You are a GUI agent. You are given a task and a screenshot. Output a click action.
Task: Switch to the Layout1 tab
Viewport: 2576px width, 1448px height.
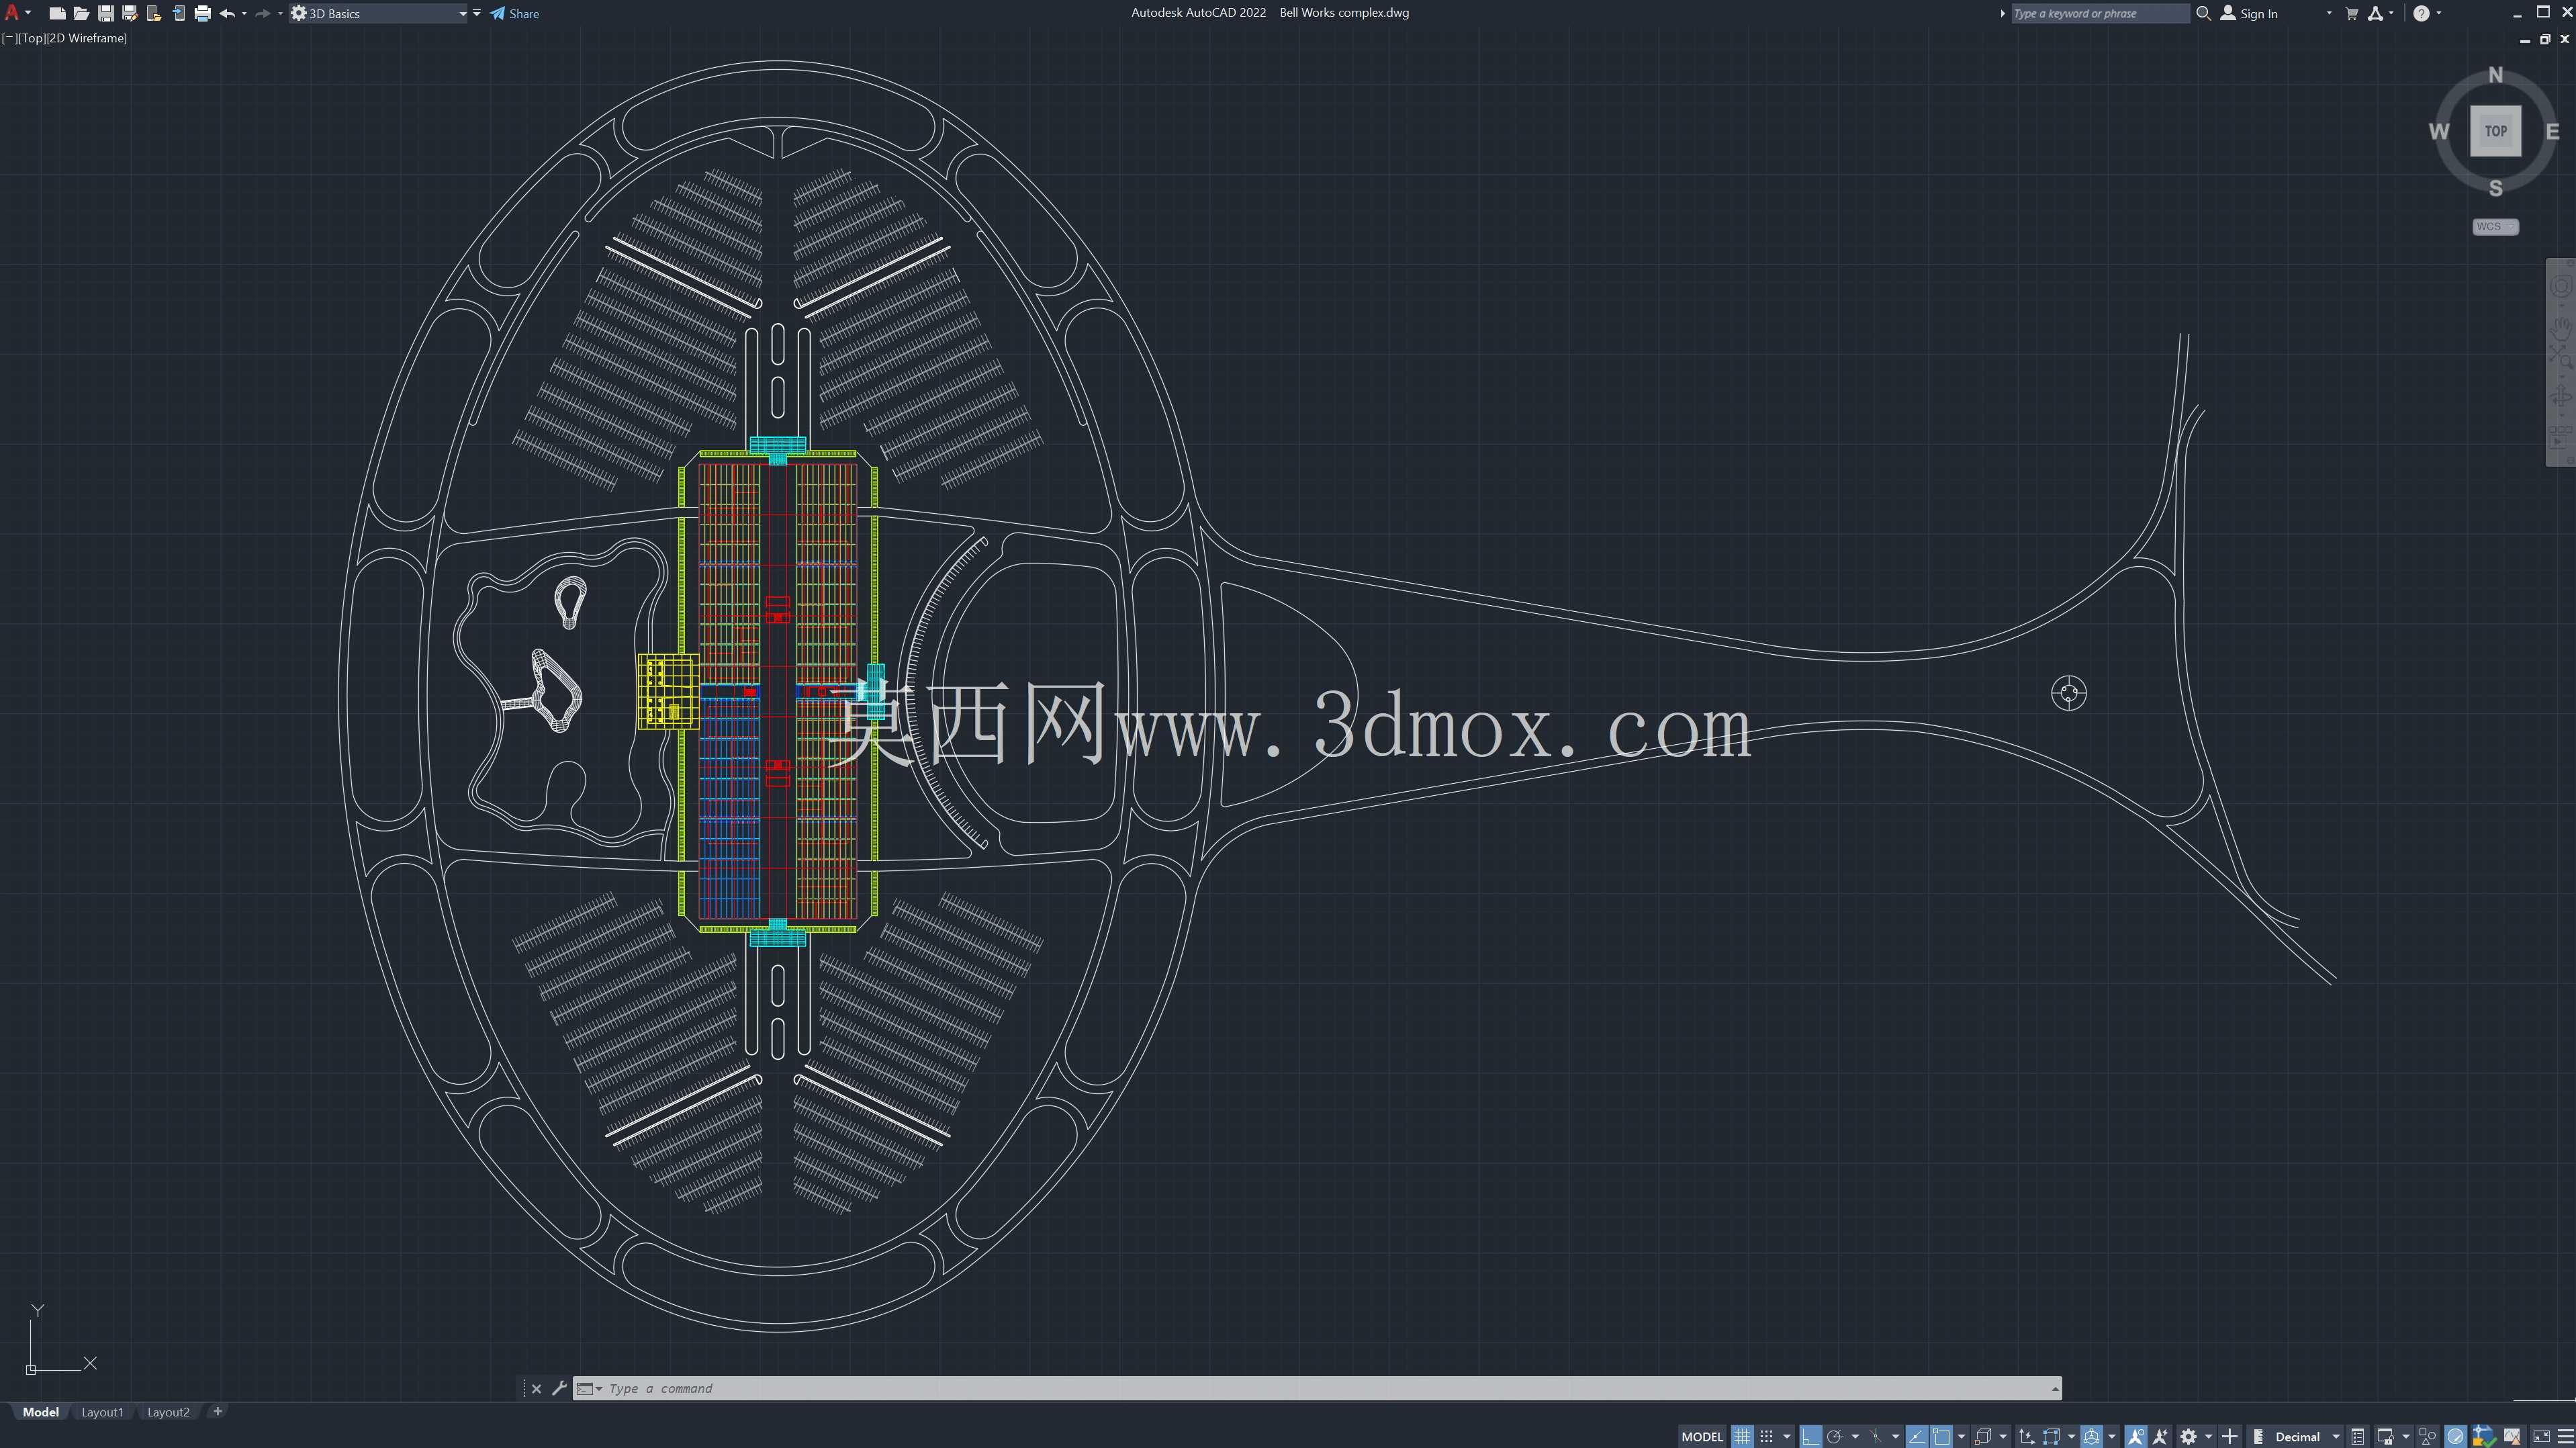[x=102, y=1412]
